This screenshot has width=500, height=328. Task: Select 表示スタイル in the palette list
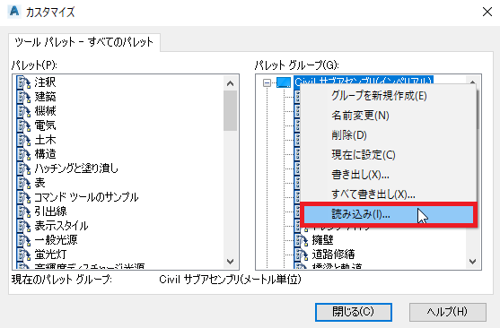tap(61, 226)
